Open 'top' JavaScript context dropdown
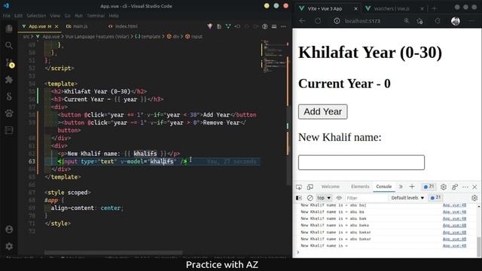Image resolution: width=482 pixels, height=271 pixels. point(324,198)
